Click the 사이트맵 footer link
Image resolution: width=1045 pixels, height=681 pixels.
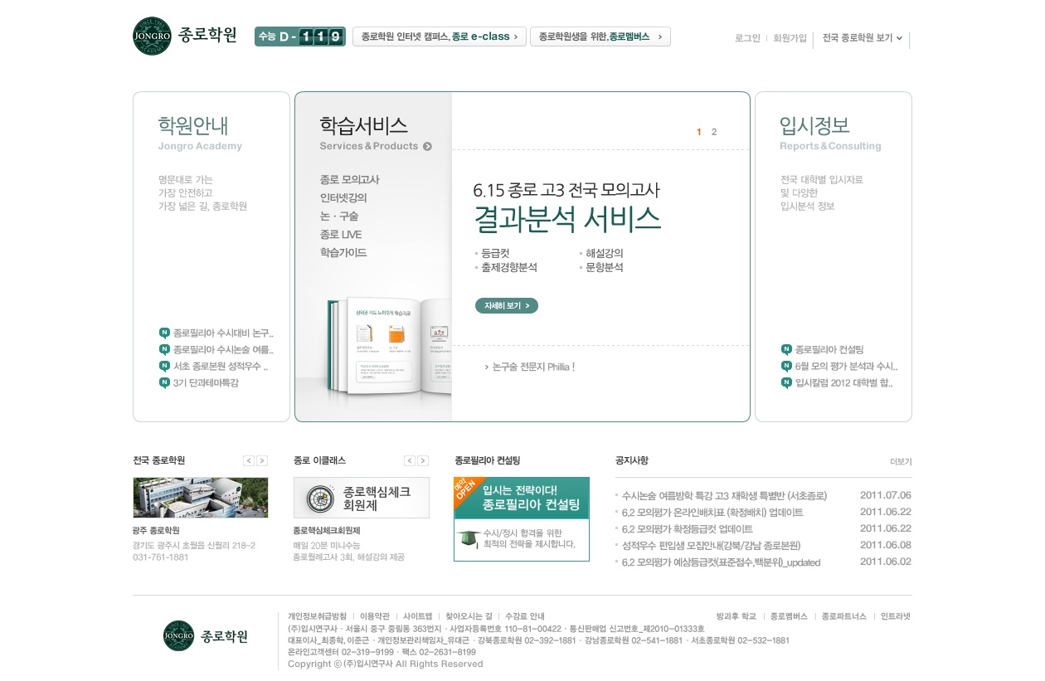(418, 616)
